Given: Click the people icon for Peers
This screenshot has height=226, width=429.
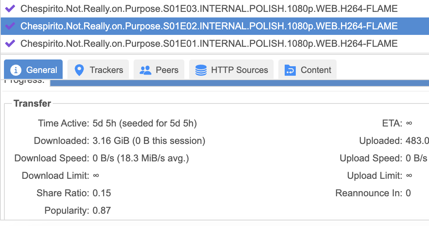Looking at the screenshot, I should 146,70.
